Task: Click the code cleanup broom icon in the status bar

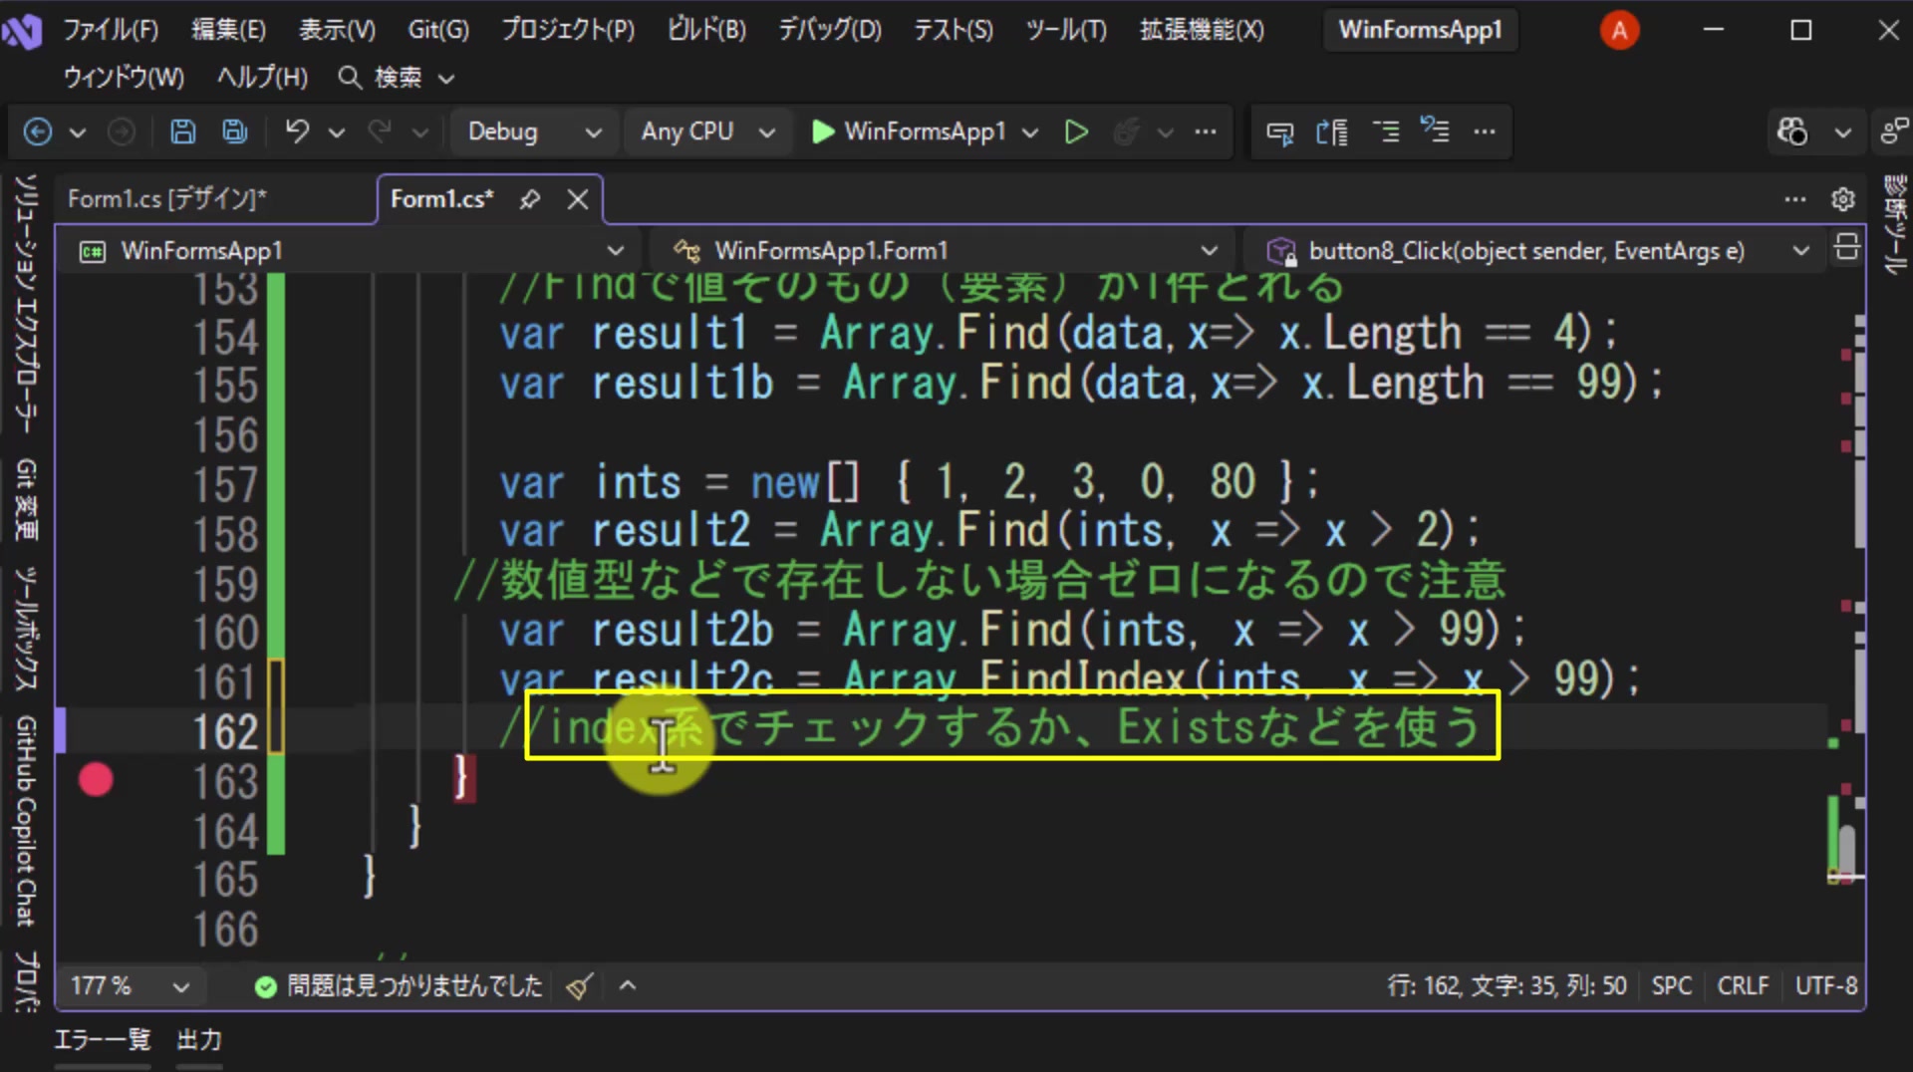Action: coord(579,986)
